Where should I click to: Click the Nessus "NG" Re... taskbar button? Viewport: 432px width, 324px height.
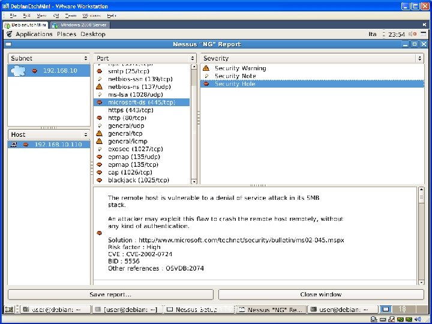tap(271, 310)
